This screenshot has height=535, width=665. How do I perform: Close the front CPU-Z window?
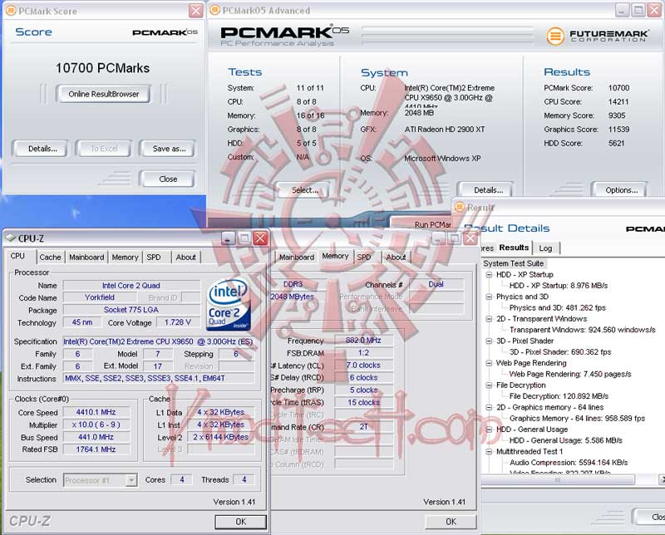(x=260, y=238)
